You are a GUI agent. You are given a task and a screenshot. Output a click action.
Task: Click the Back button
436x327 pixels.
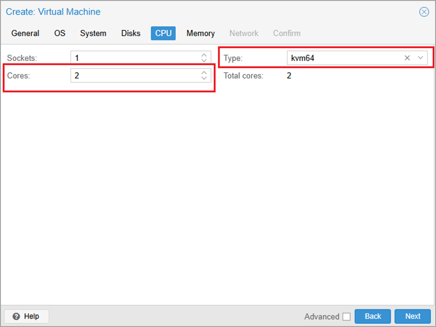point(373,316)
